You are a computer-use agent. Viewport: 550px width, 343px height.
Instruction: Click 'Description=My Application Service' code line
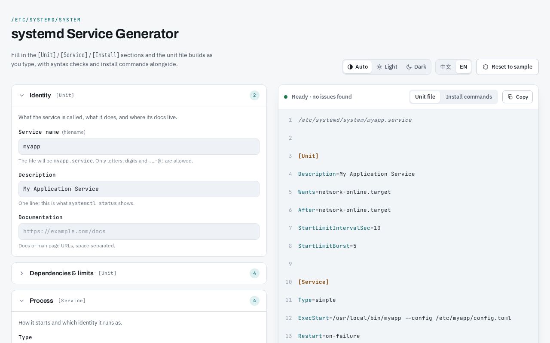(357, 174)
